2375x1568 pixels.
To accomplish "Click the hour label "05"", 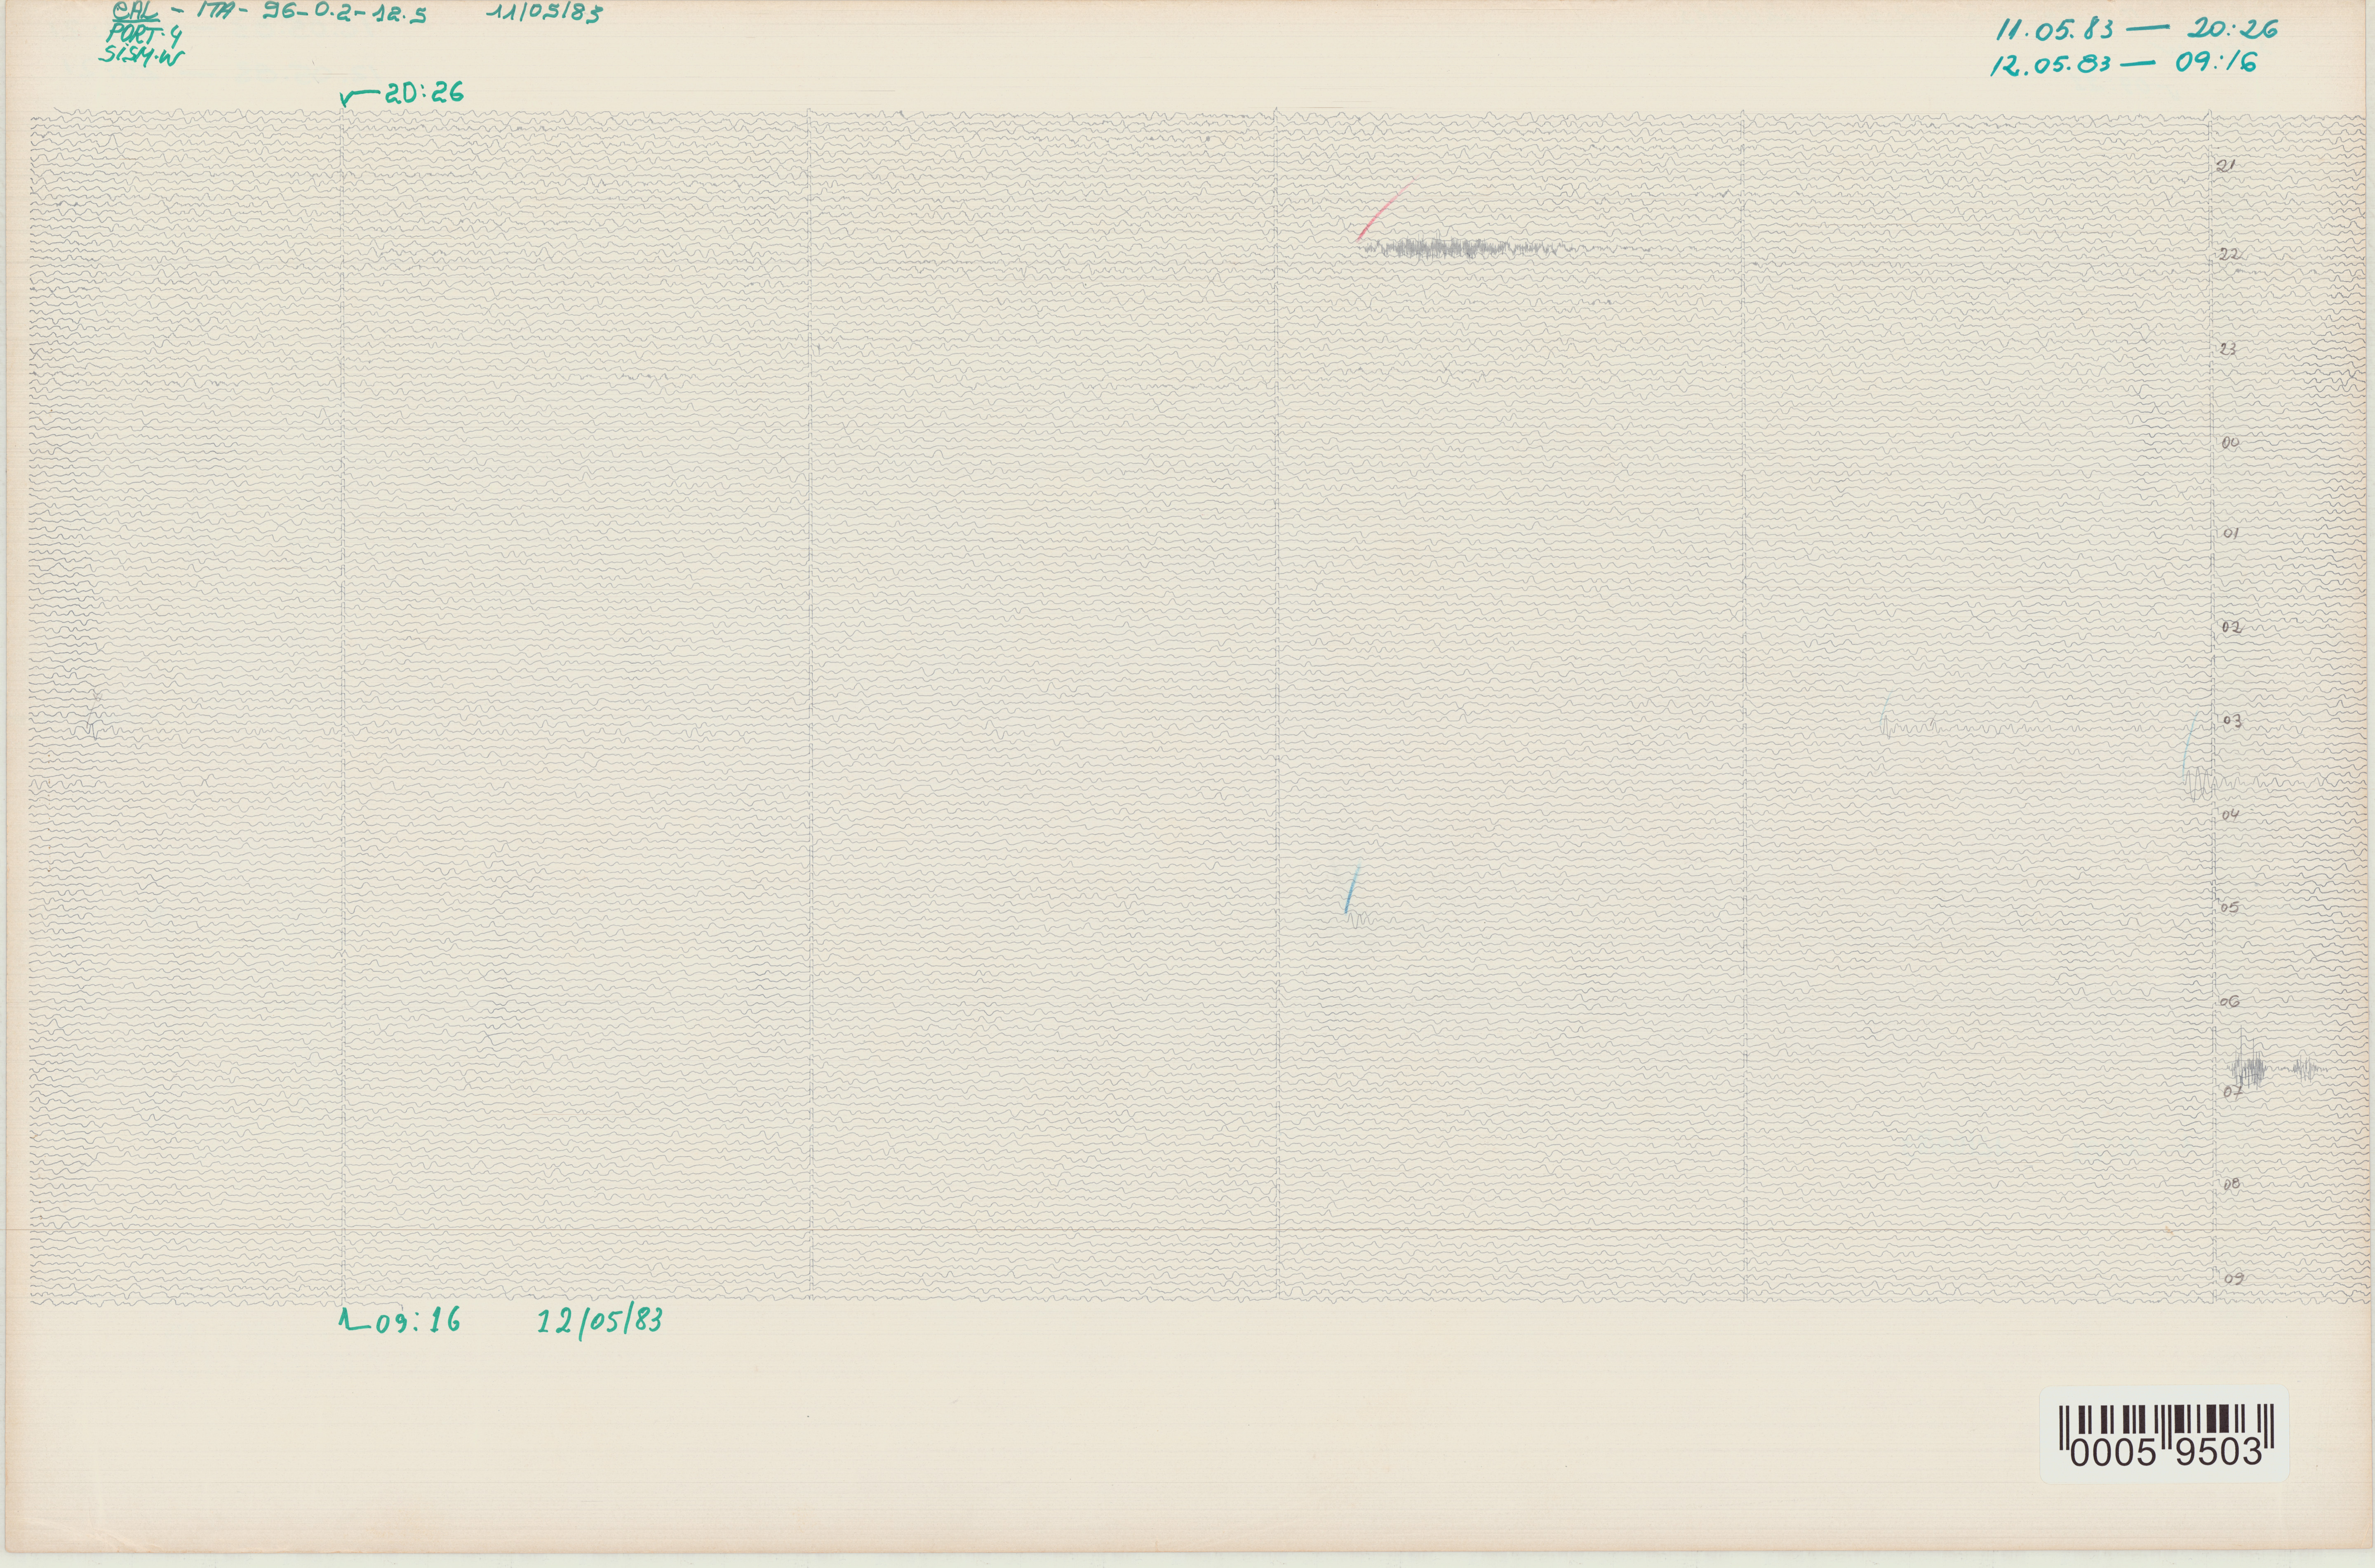I will click(2229, 908).
